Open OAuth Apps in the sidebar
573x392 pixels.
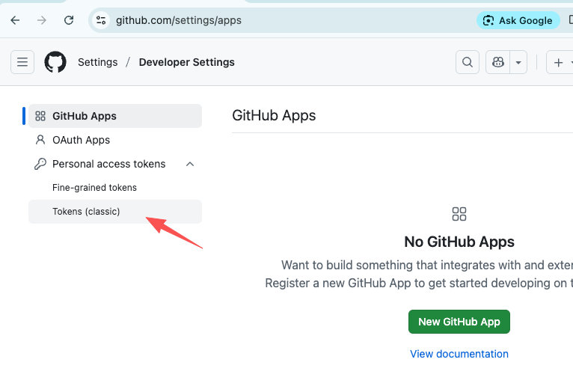pyautogui.click(x=81, y=140)
